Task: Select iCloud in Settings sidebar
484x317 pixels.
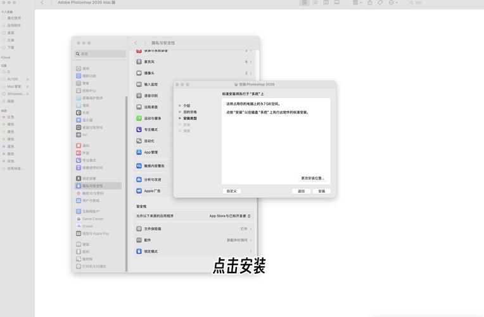Action: (85, 226)
